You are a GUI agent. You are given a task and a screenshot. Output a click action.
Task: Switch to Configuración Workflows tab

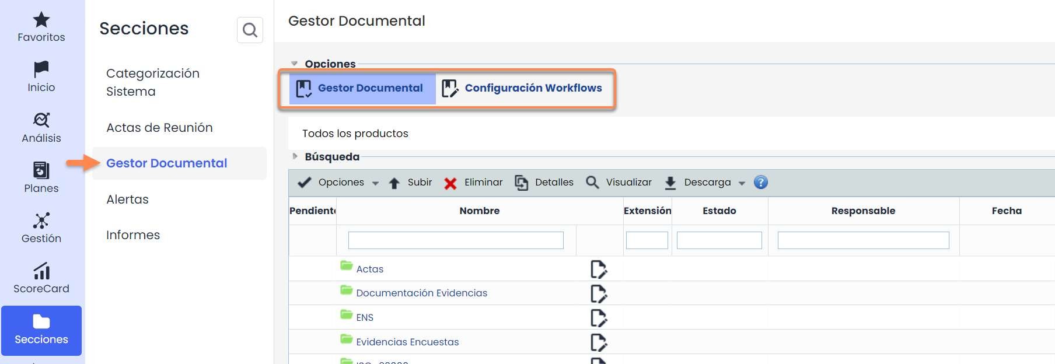[522, 88]
